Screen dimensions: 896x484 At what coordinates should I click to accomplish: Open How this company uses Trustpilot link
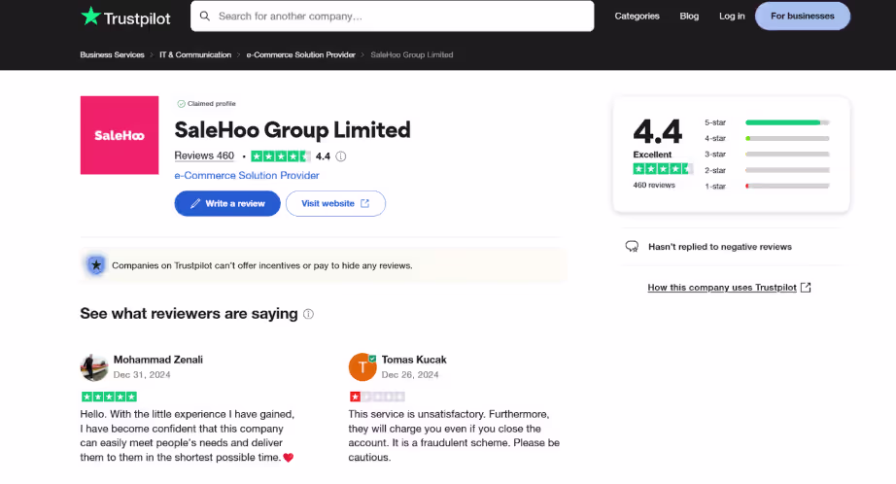click(722, 288)
